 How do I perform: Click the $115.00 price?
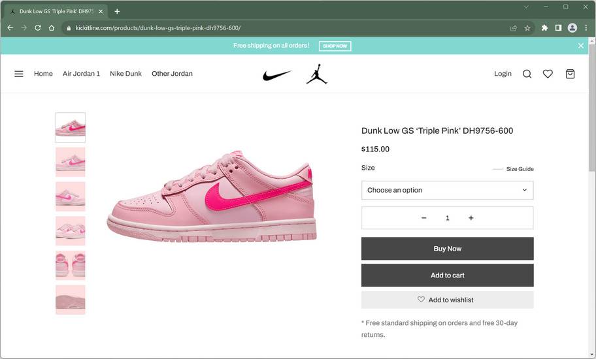(x=375, y=149)
